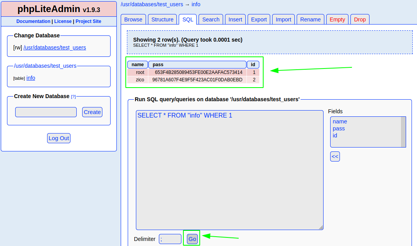
Task: Open the Insert tab
Action: coord(235,19)
